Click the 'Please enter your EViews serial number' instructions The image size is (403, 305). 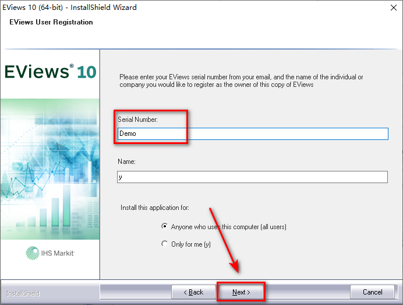pyautogui.click(x=241, y=81)
